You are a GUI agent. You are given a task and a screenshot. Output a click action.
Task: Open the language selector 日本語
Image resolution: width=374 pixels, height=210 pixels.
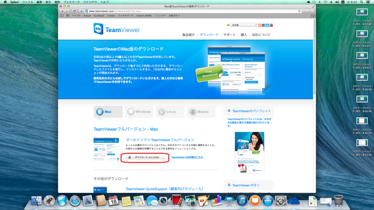pyautogui.click(x=244, y=25)
